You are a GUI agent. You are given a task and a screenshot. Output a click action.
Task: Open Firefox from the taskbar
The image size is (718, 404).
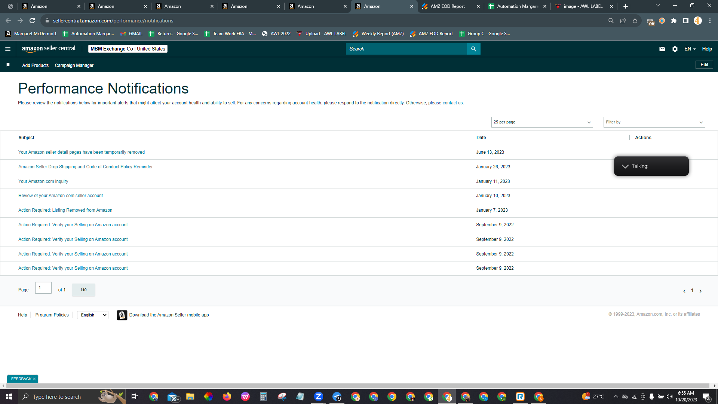pos(227,397)
